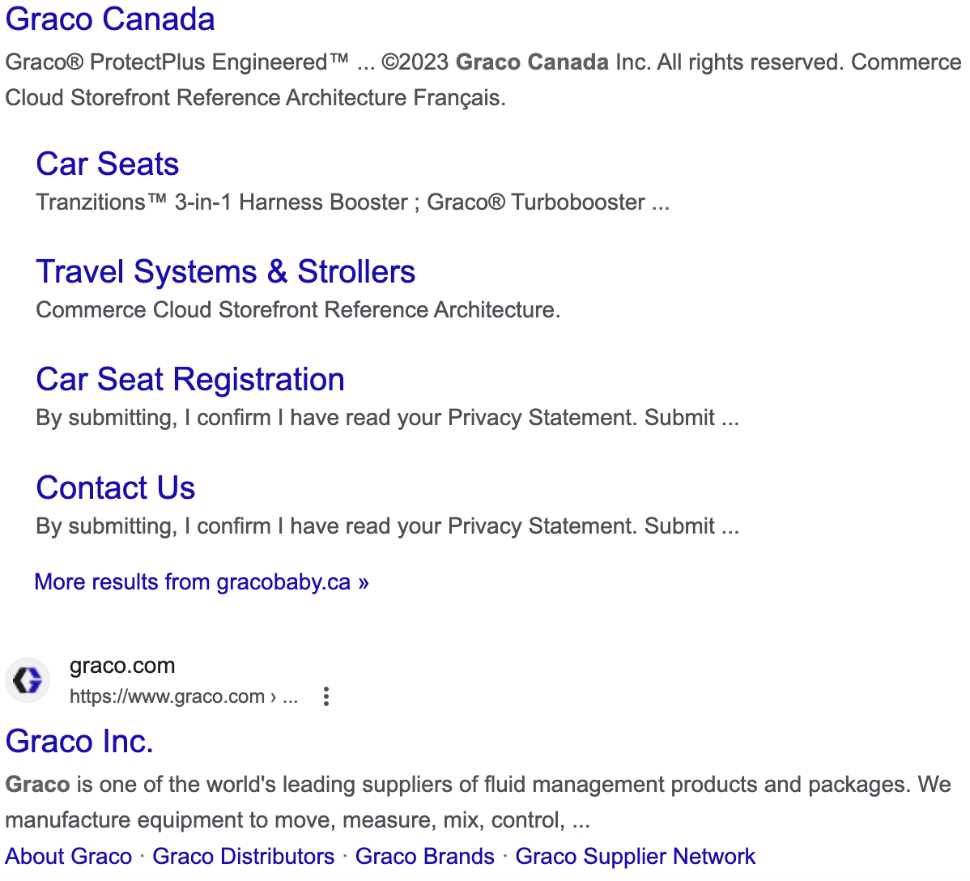970x881 pixels.
Task: Open the Graco Inc. result title
Action: (79, 742)
